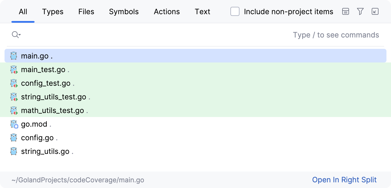
Task: Switch to the Types tab
Action: tap(52, 12)
